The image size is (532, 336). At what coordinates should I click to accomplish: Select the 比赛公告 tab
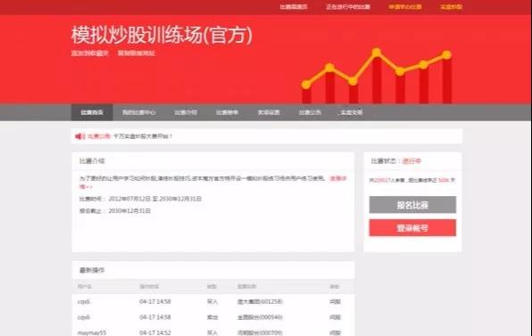tap(310, 112)
